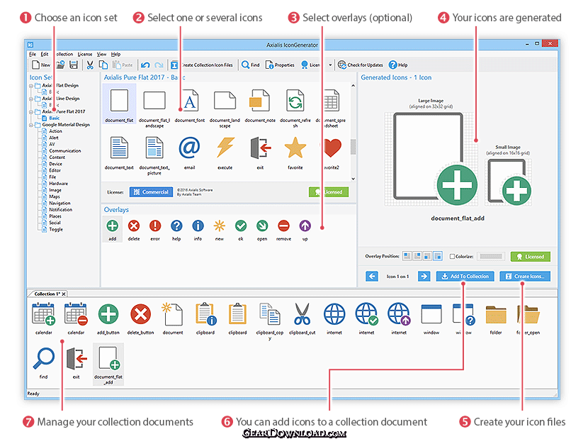This screenshot has width=588, height=439.
Task: Choose the new starburst overlay
Action: 220,230
